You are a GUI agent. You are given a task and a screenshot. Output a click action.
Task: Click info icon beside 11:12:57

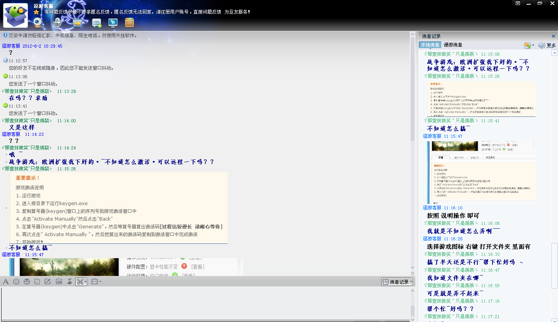(x=5, y=60)
